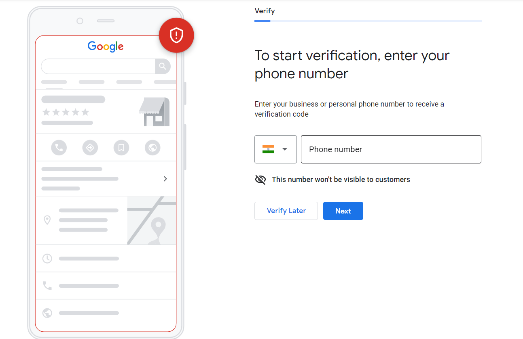Click the location pin icon beside address lines
Screen dimensions: 523x339
point(47,220)
